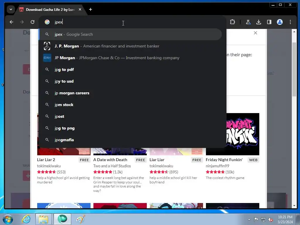Open A Date with Death game title
This screenshot has height=225, width=300.
pos(110,160)
